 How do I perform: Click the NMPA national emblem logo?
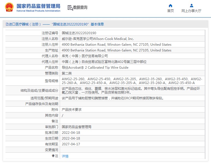(9, 7)
